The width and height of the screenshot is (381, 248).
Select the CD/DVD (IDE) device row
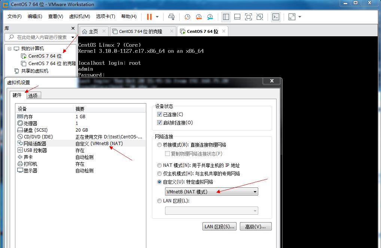(x=80, y=137)
